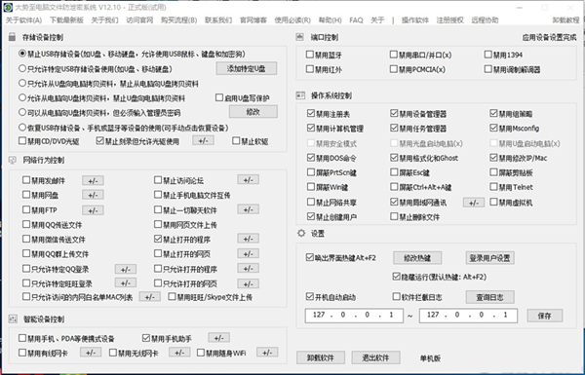Click storage device icon beside 存储设备控制
This screenshot has height=375, width=585.
pyautogui.click(x=13, y=37)
